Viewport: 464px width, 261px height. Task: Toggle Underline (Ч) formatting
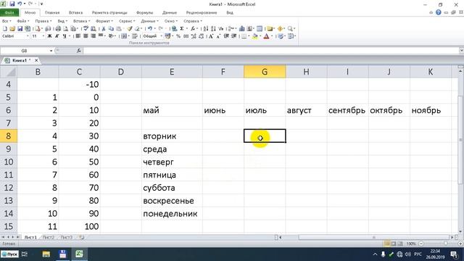click(x=65, y=36)
